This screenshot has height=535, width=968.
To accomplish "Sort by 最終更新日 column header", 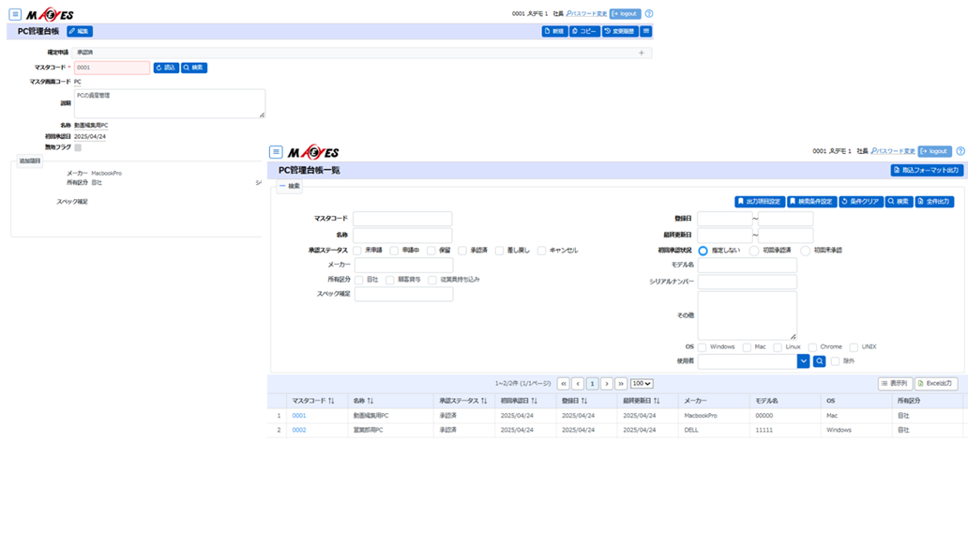I will click(642, 401).
